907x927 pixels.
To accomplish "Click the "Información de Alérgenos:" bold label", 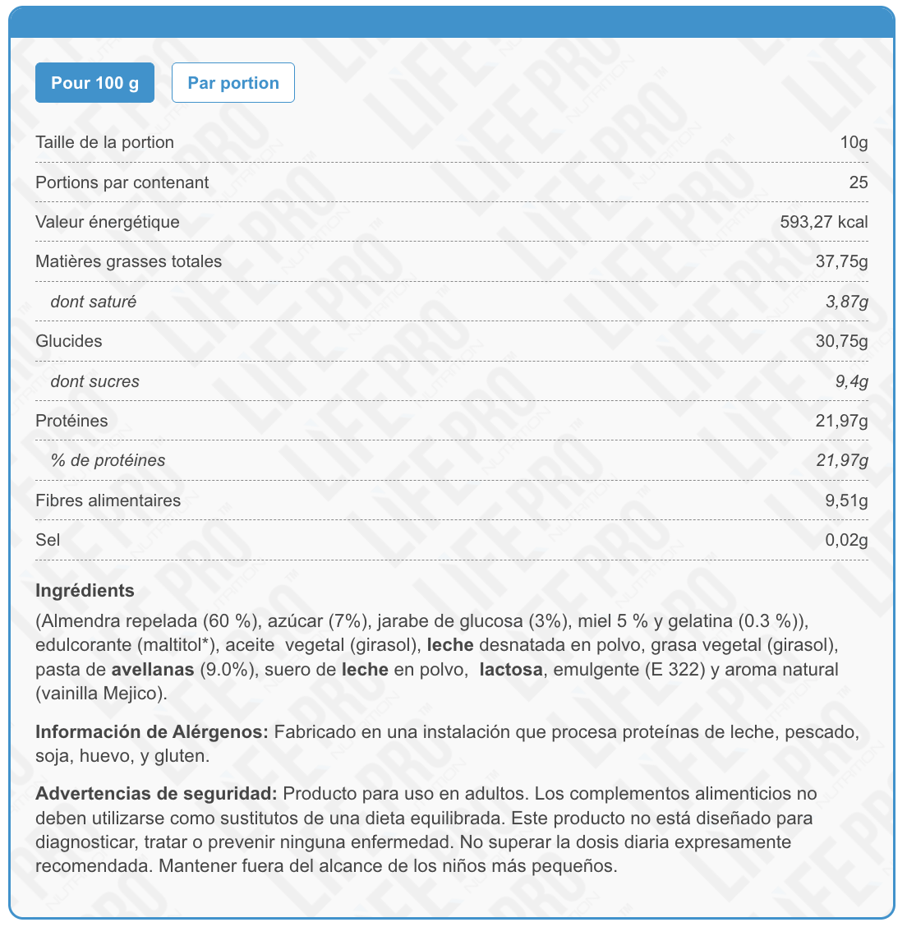I will point(152,732).
